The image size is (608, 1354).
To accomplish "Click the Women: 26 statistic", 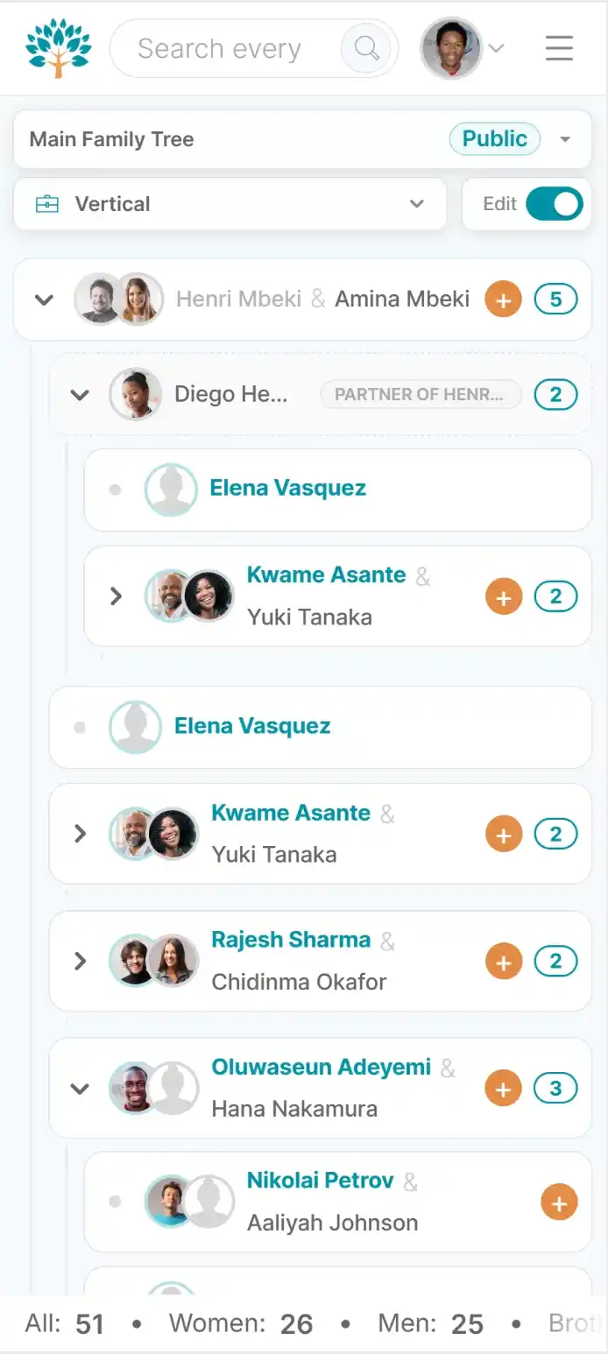I will pos(241,1322).
